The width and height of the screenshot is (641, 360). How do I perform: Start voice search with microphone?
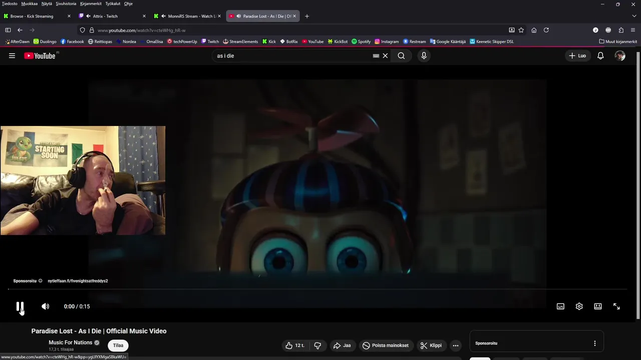coord(424,55)
